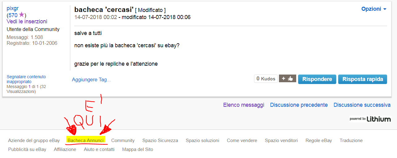The height and width of the screenshot is (158, 397).
Task: Click the Rispondere button
Action: 317,79
